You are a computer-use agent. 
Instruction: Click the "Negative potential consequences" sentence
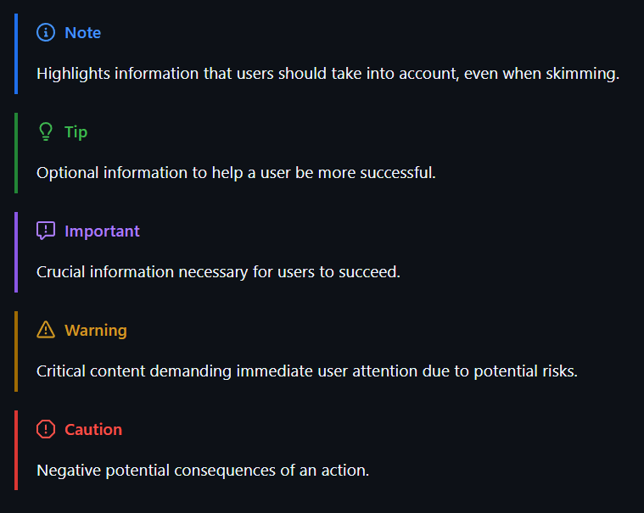pos(203,471)
